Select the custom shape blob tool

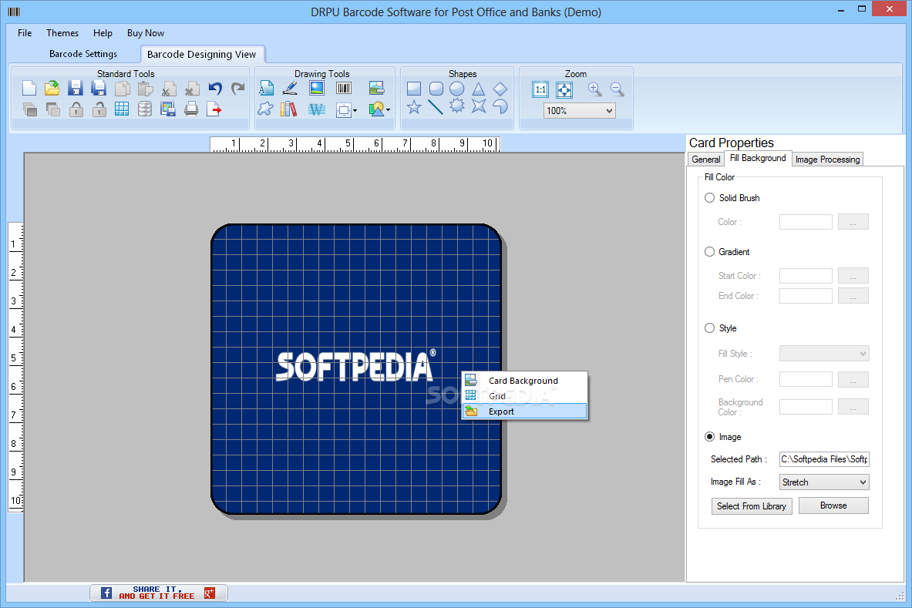click(x=266, y=109)
